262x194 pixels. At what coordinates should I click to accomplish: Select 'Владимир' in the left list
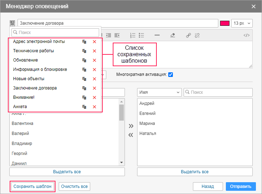[22, 144]
